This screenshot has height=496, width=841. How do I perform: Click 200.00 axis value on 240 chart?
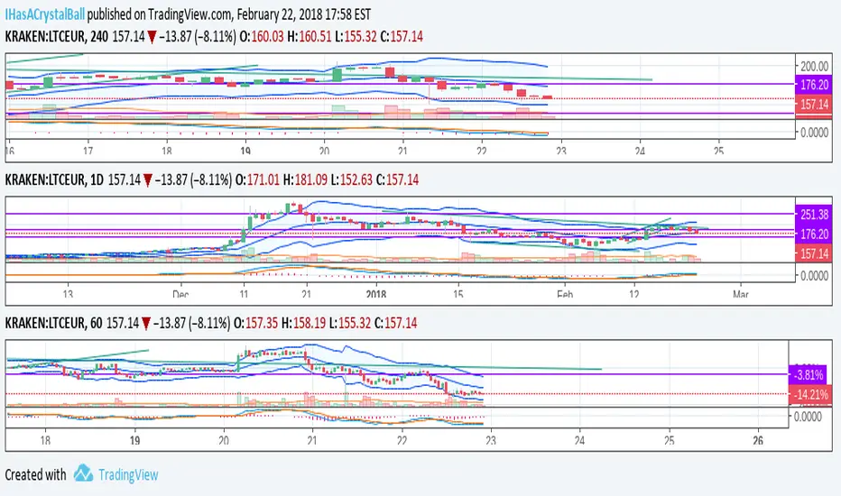click(814, 66)
